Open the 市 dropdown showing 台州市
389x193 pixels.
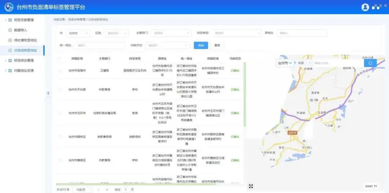(78, 33)
